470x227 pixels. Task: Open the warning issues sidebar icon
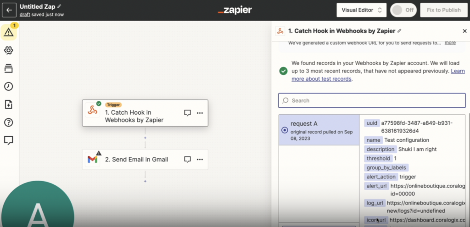(x=9, y=32)
